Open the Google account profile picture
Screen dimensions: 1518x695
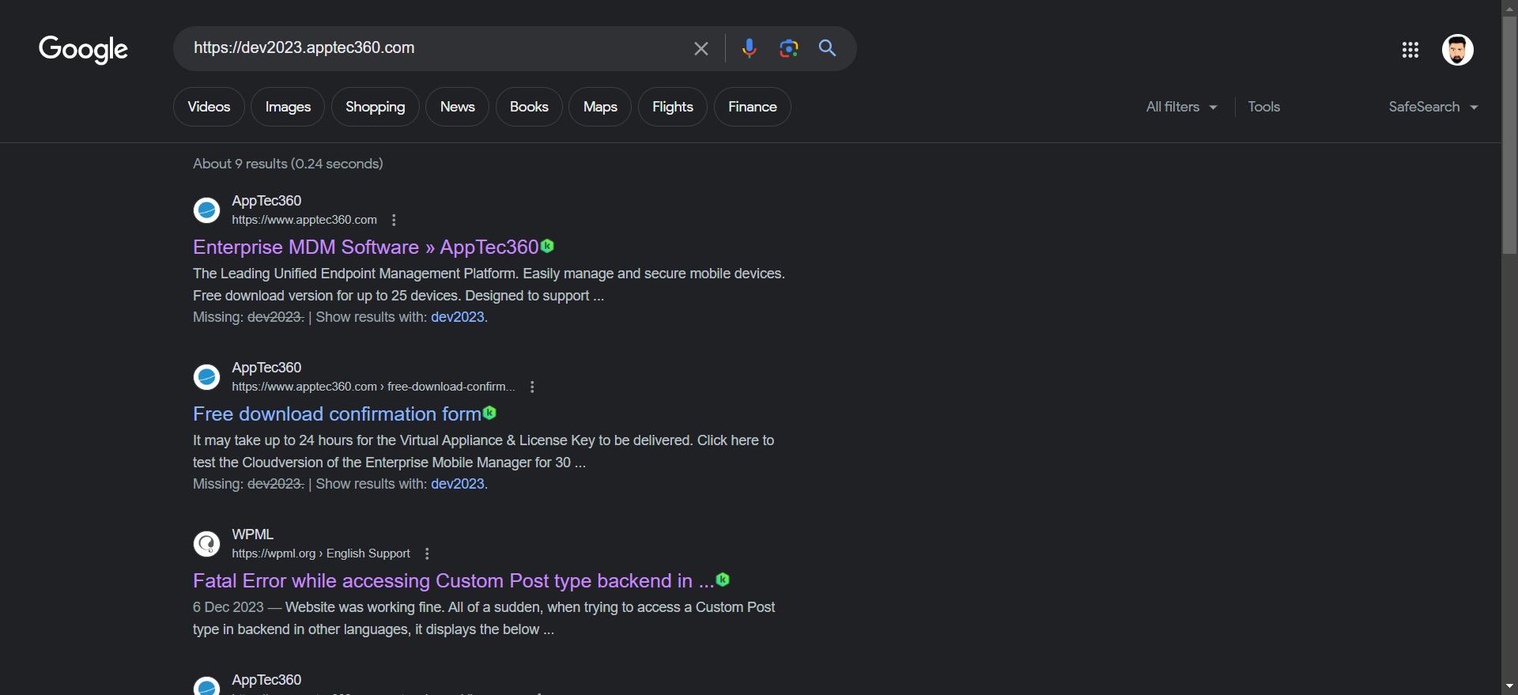(1457, 50)
